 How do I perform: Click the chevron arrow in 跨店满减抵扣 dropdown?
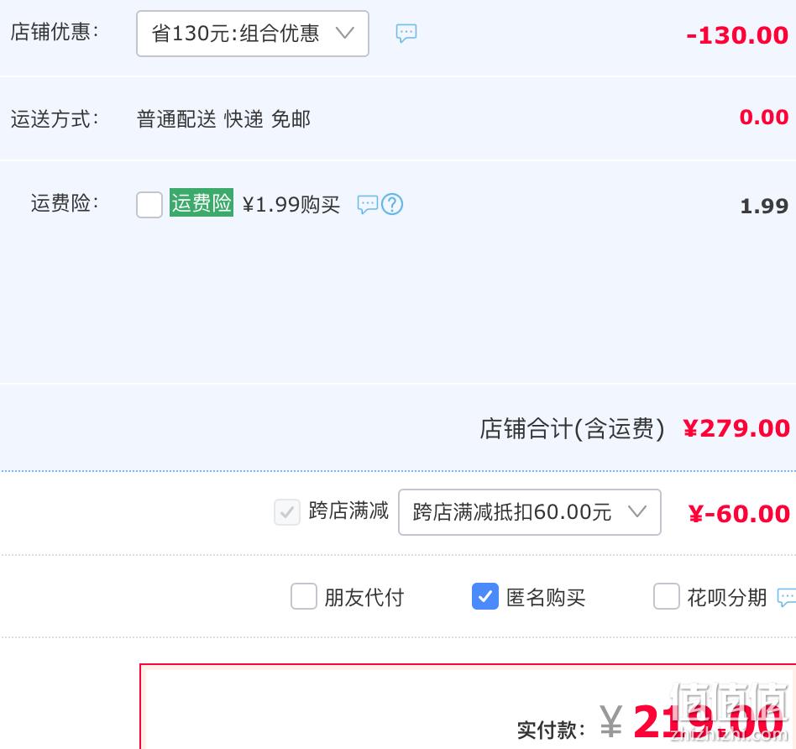pos(637,511)
